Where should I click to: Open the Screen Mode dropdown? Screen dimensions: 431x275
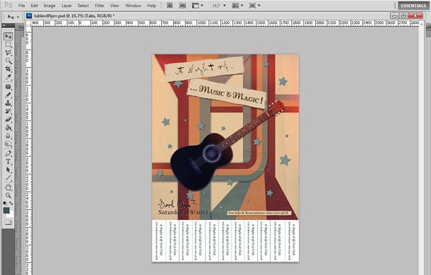254,6
